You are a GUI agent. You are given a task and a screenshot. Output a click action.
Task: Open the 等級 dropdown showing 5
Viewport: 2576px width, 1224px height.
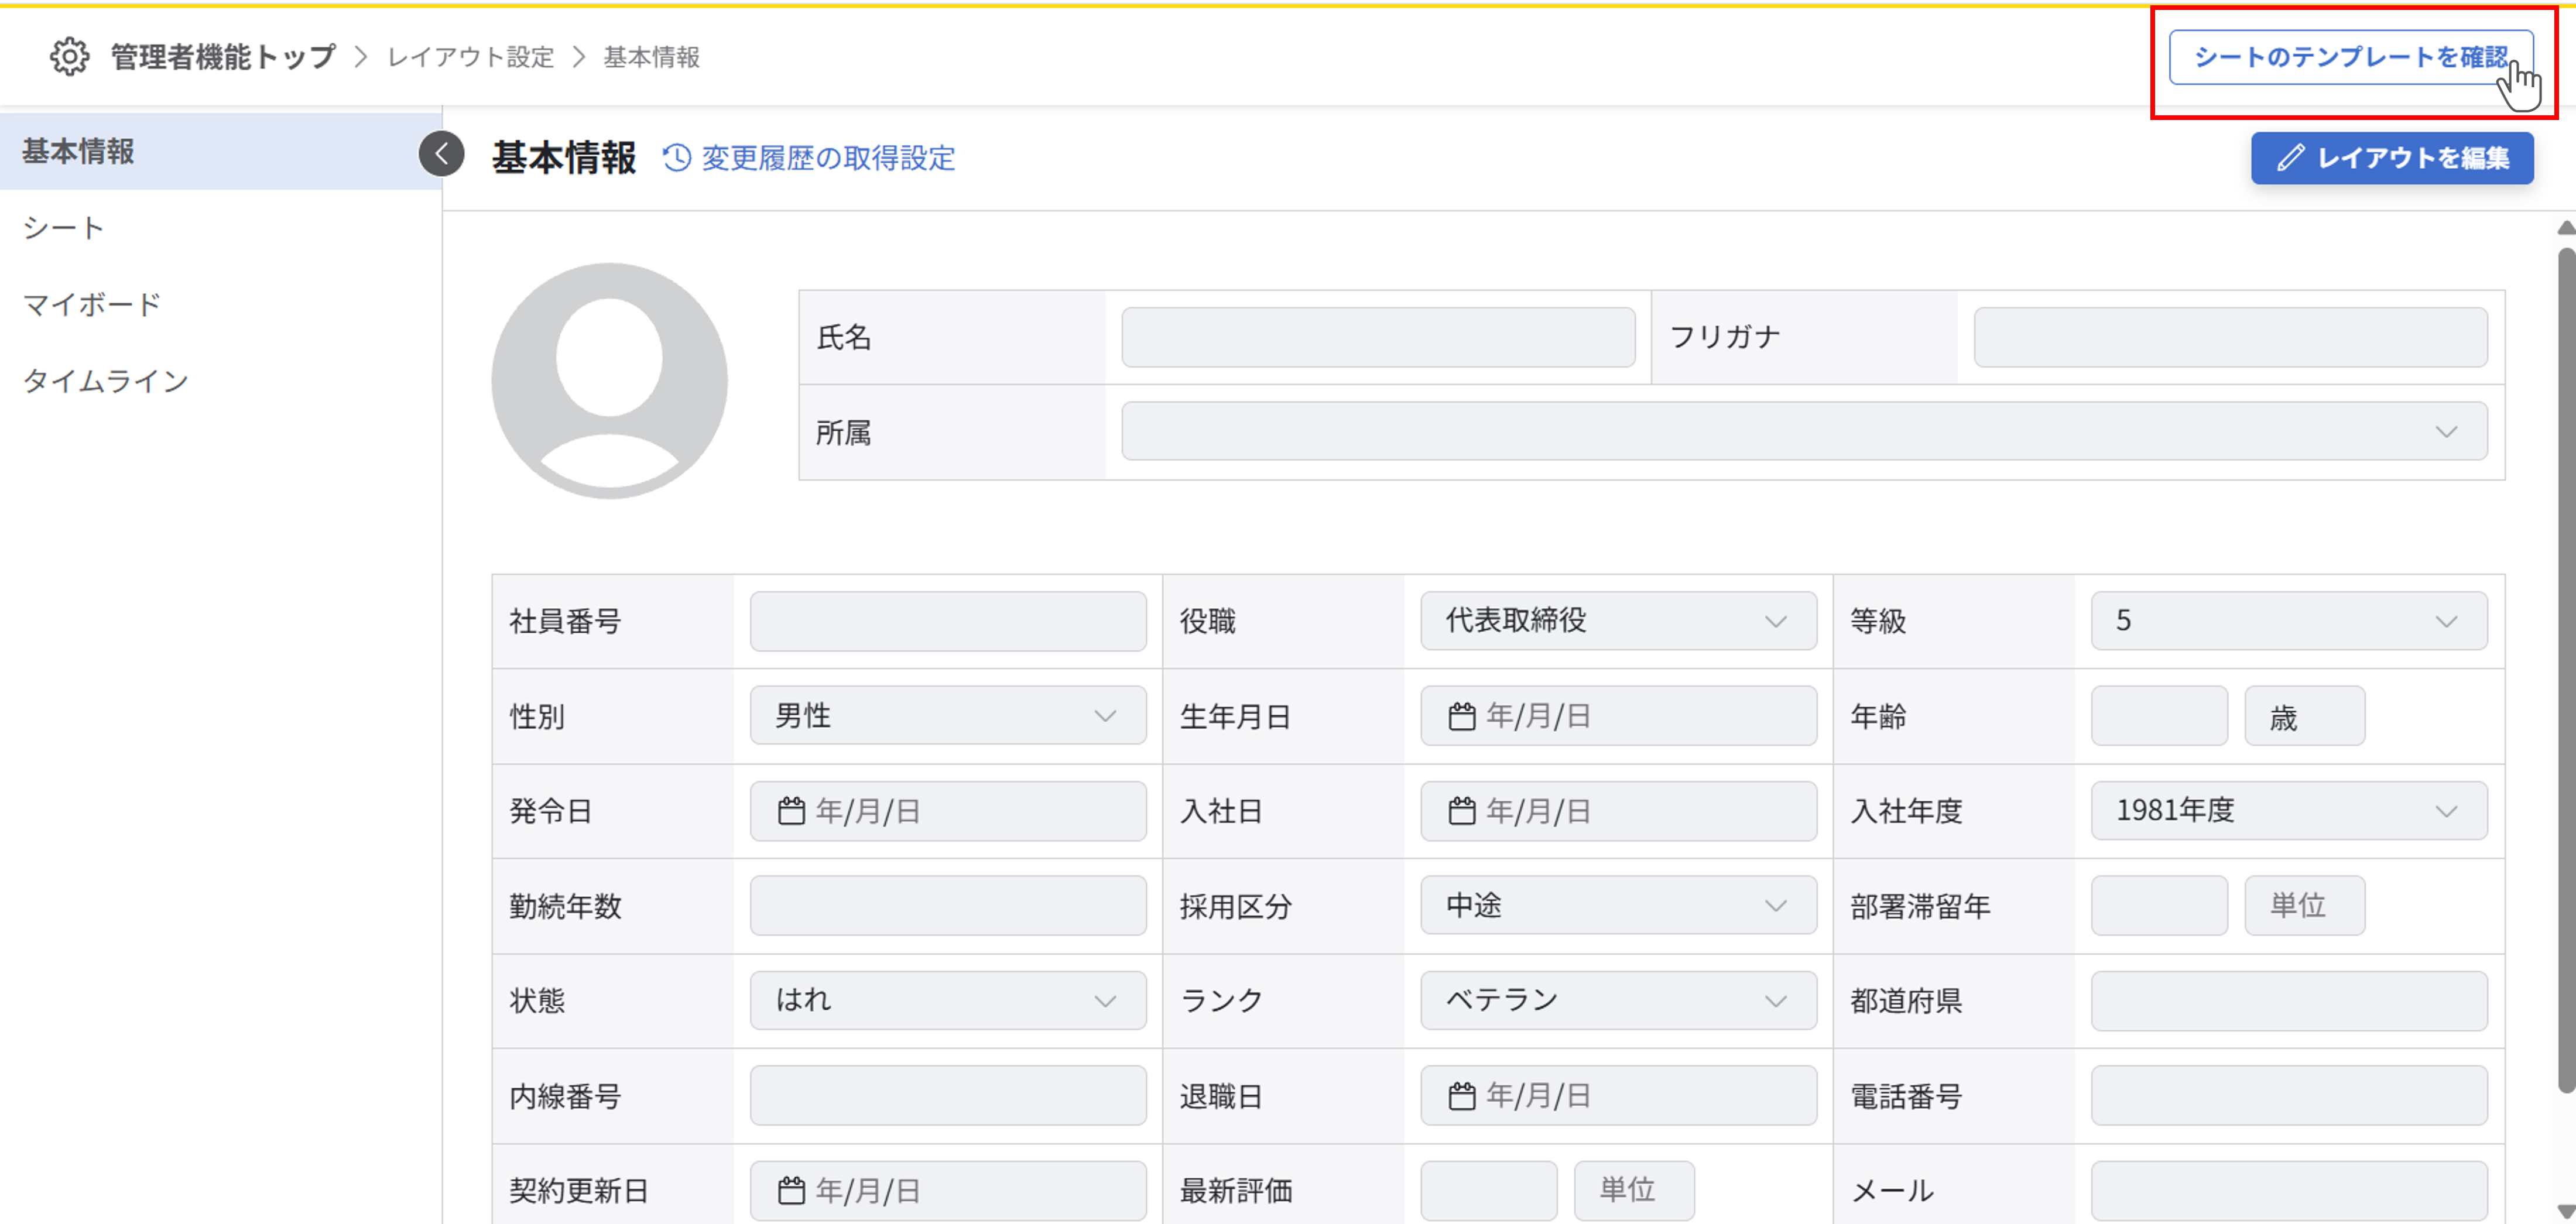click(x=2289, y=621)
